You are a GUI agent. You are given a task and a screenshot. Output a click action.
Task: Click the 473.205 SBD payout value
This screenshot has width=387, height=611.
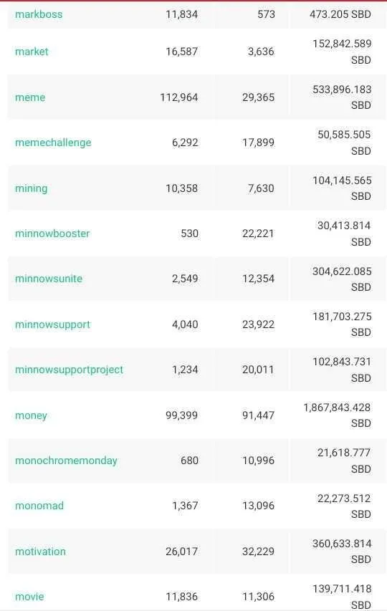[340, 14]
